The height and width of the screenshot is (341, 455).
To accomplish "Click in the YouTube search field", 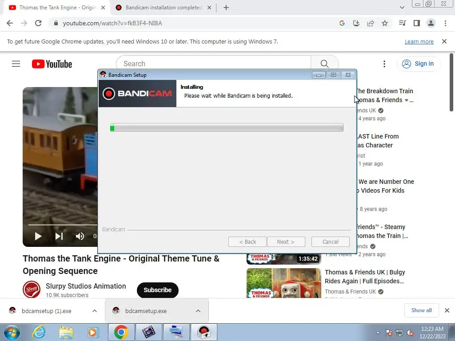I will (214, 63).
